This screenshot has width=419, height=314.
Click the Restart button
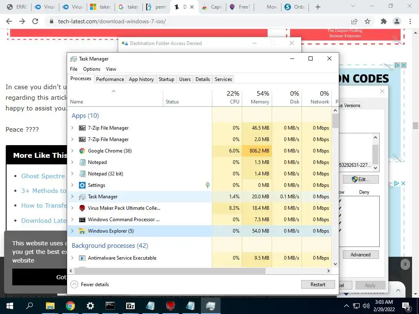tap(318, 285)
